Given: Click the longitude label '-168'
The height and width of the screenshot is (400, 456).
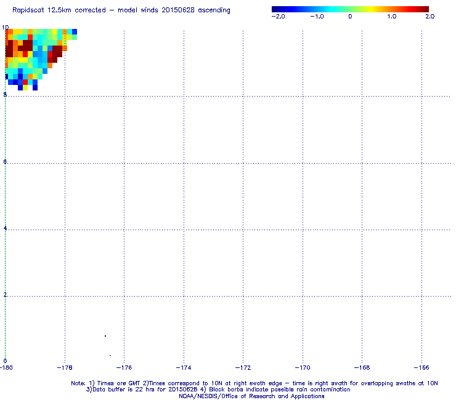Looking at the screenshot, I should (362, 368).
